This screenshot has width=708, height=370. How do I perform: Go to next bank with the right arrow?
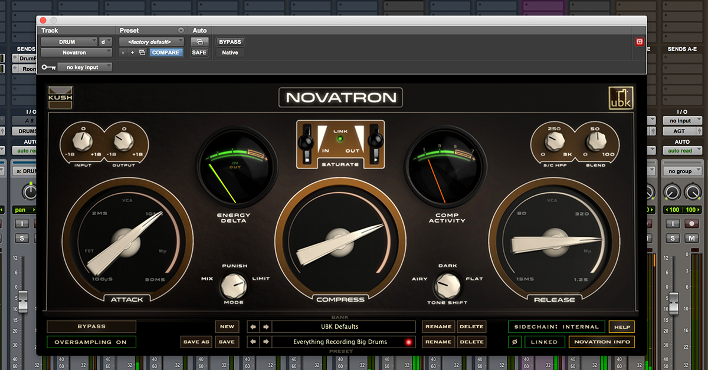[265, 326]
